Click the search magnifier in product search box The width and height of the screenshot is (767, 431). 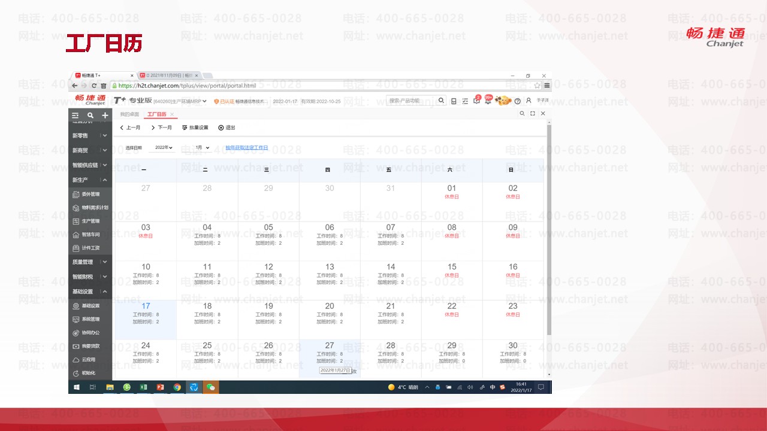pyautogui.click(x=442, y=101)
